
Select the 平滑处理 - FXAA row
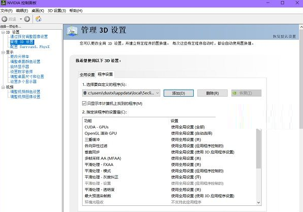(x=169, y=164)
